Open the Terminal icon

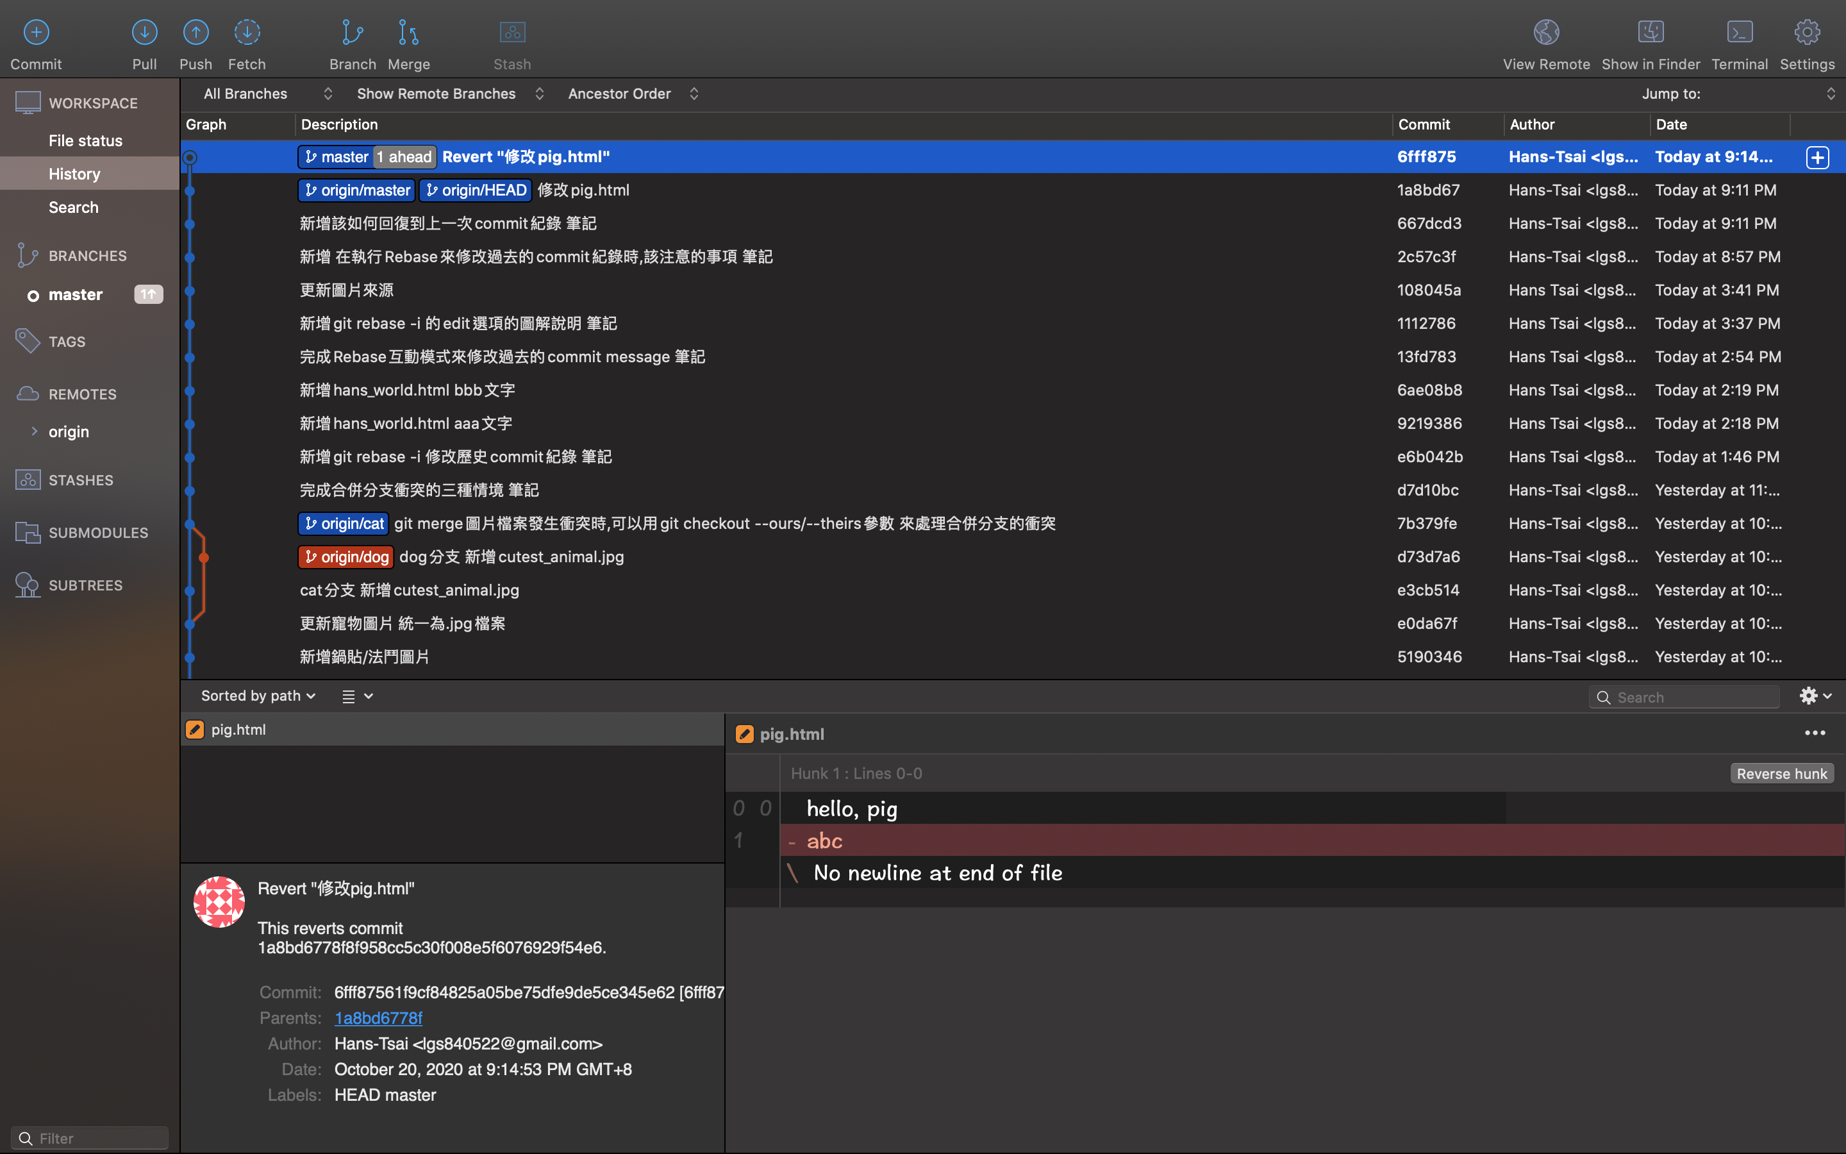point(1740,32)
